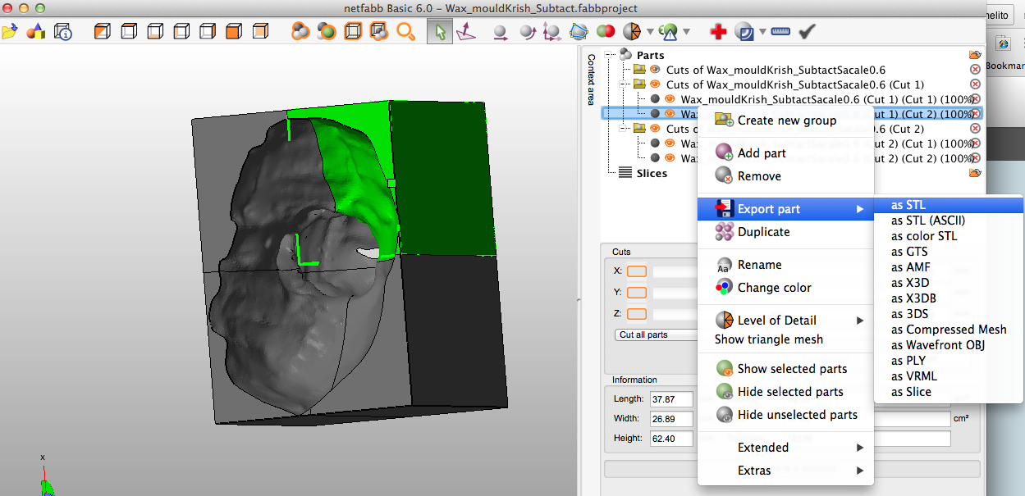Click the add part shapes toolbar icon
This screenshot has width=1025, height=496.
pyautogui.click(x=35, y=32)
